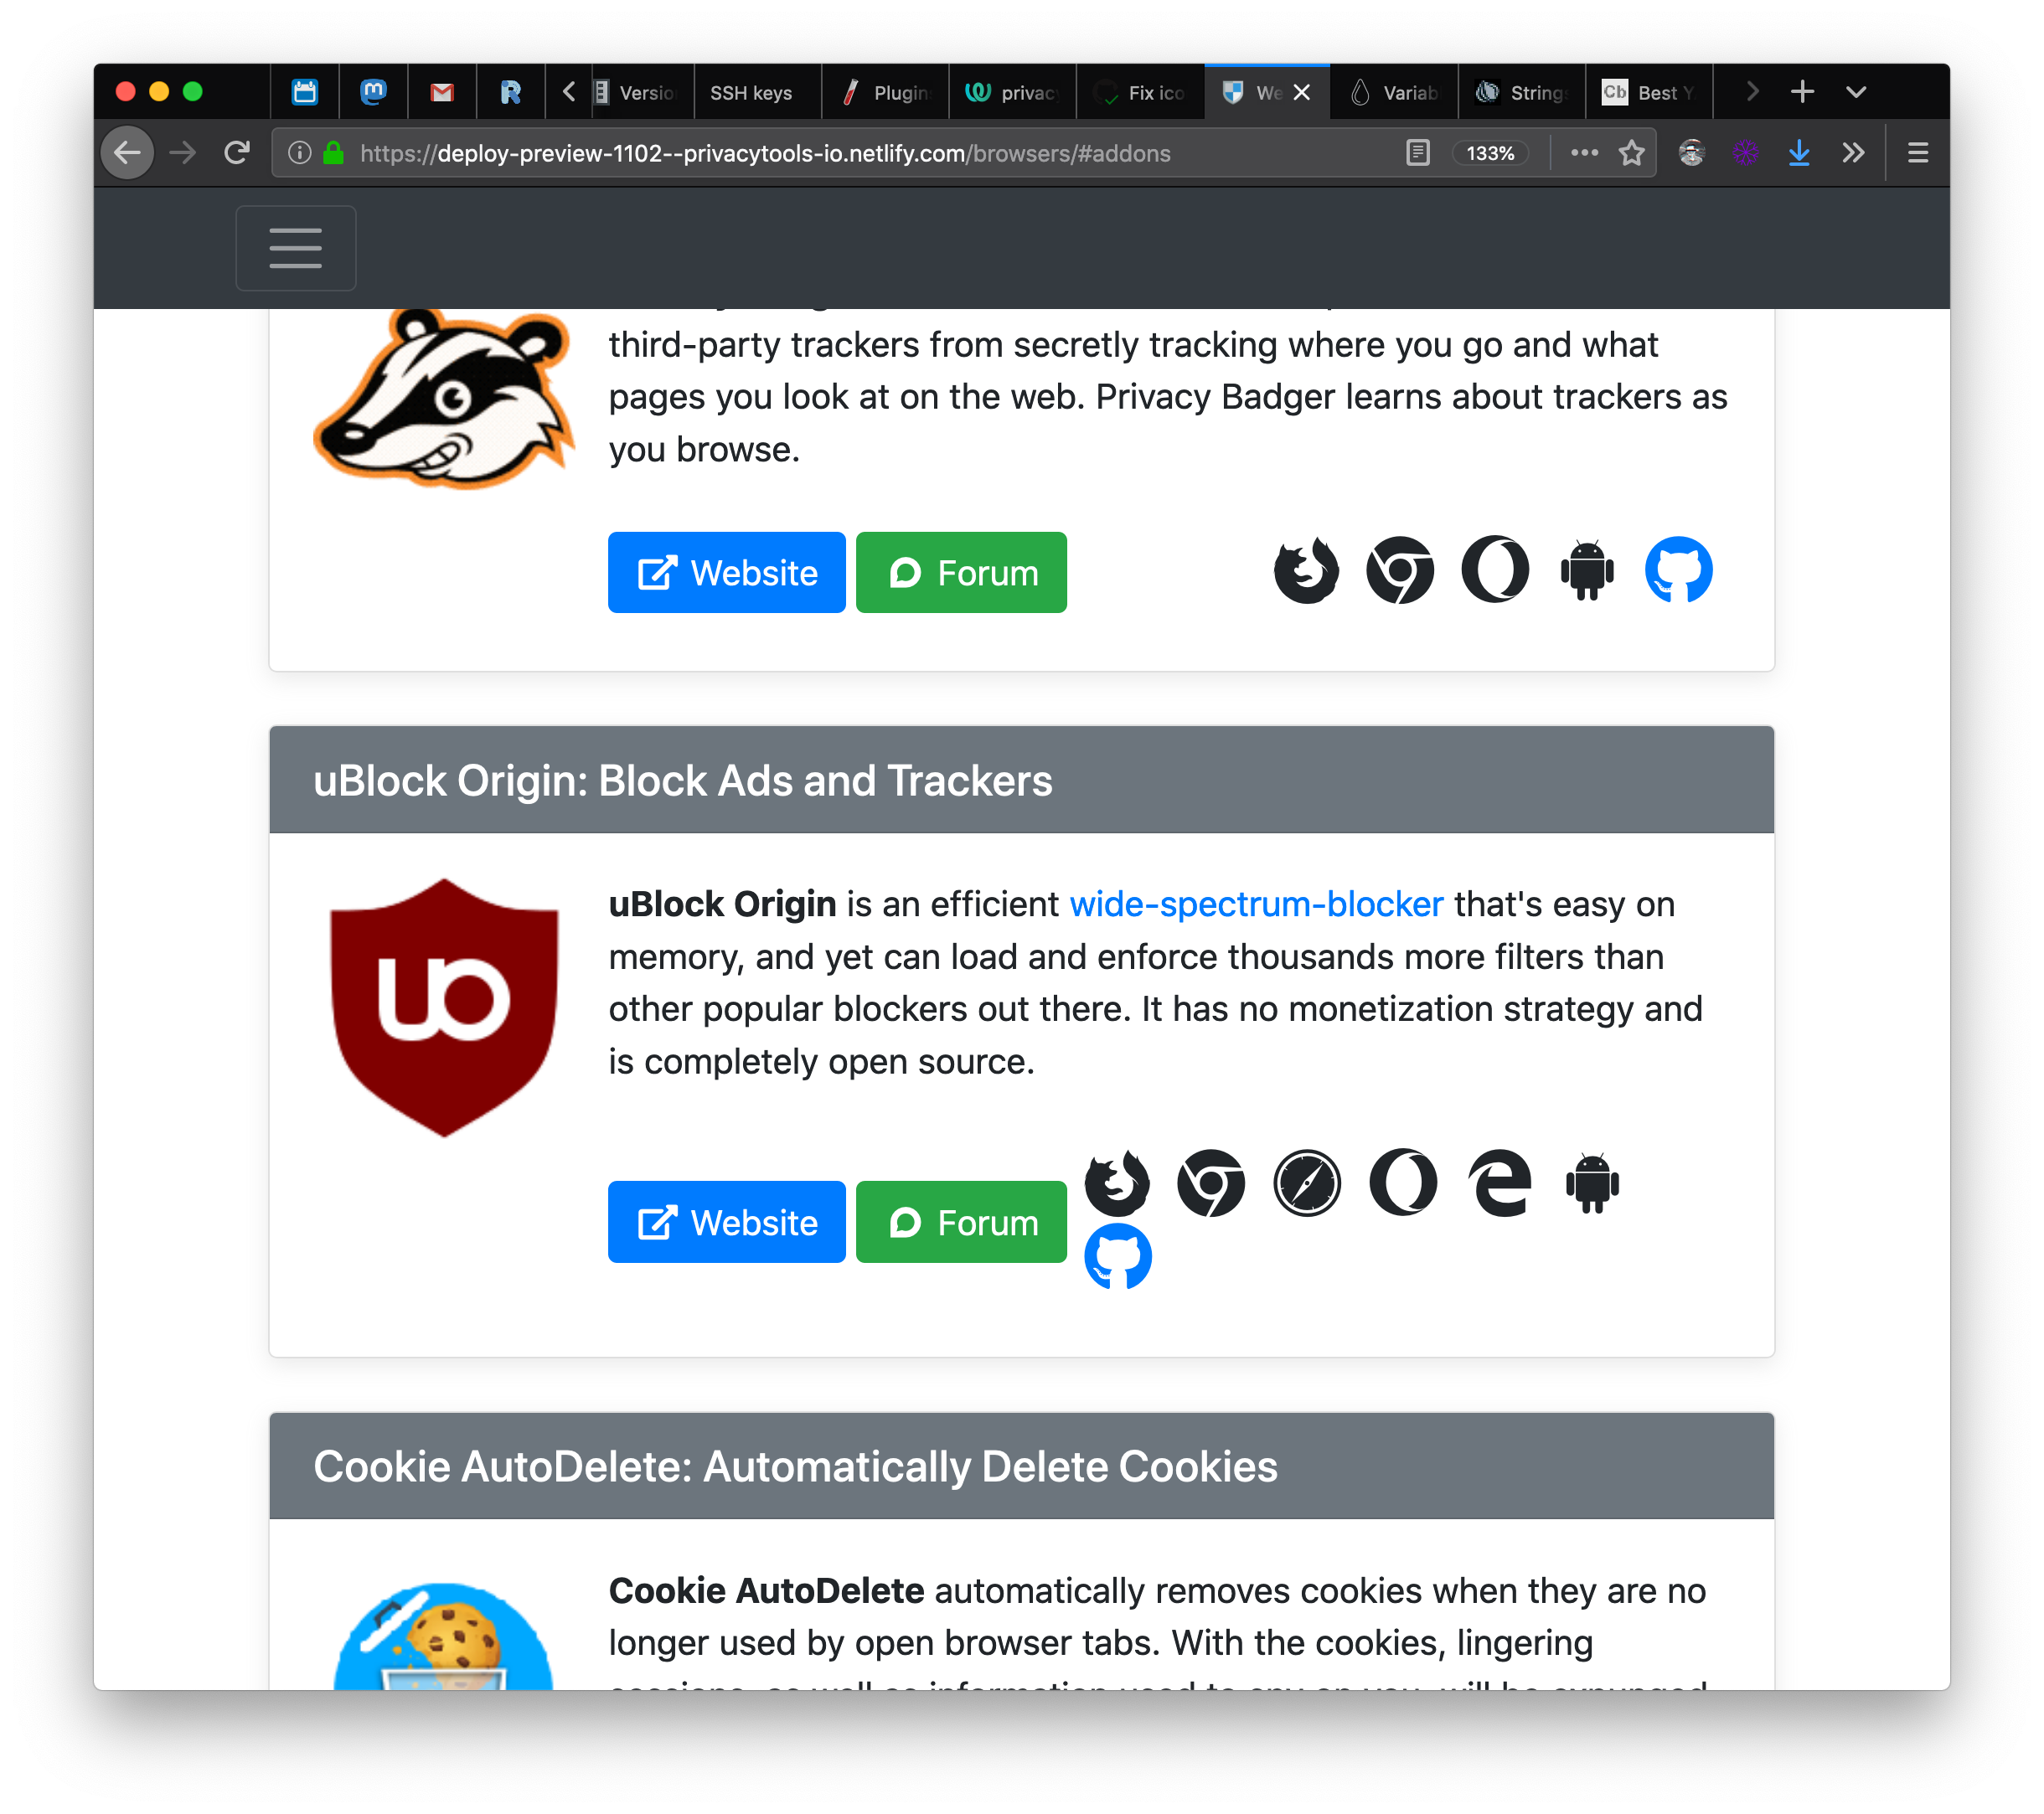Expand overflow toolbar chevron menu
This screenshot has height=1814, width=2044.
tap(1853, 153)
